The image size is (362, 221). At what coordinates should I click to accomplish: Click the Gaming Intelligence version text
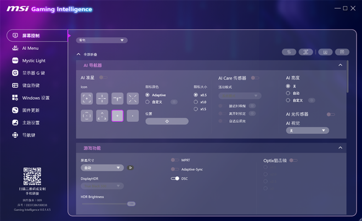32,209
